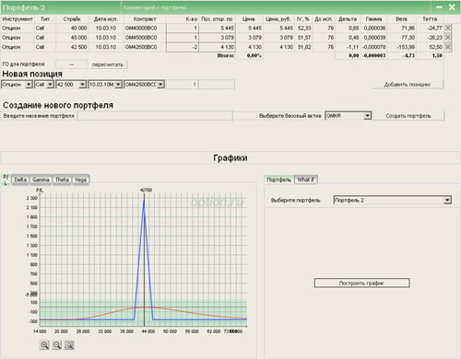The image size is (461, 359).
Task: Click the пересчитать button
Action: point(108,64)
